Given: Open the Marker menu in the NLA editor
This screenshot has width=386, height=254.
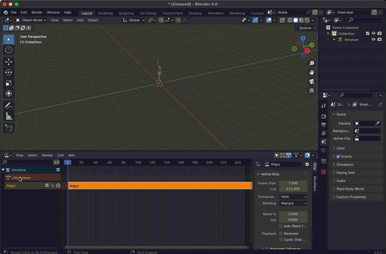Looking at the screenshot, I should pos(47,155).
